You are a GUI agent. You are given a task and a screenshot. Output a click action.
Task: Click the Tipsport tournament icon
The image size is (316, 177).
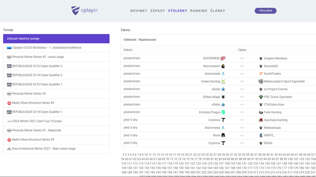9,48
